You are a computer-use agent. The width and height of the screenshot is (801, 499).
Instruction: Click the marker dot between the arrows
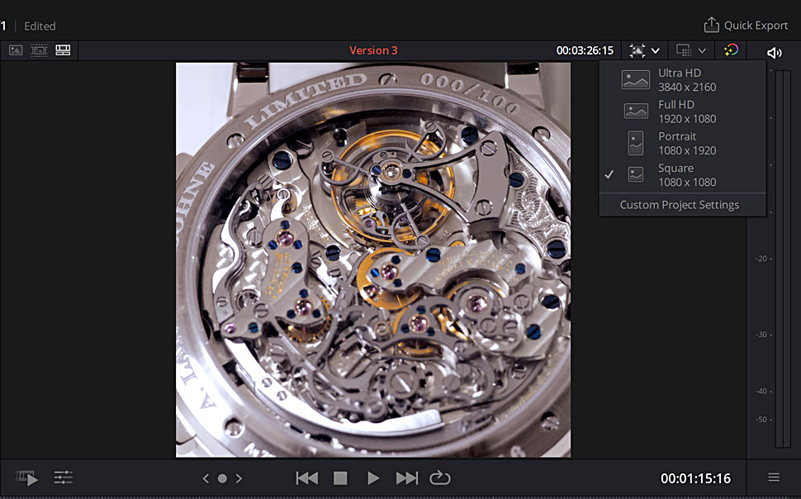[222, 478]
